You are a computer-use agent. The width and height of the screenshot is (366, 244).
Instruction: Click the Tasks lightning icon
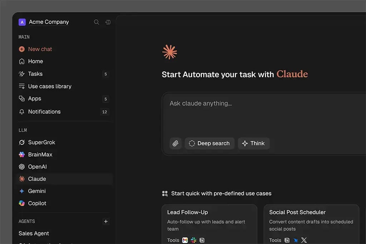pos(22,74)
